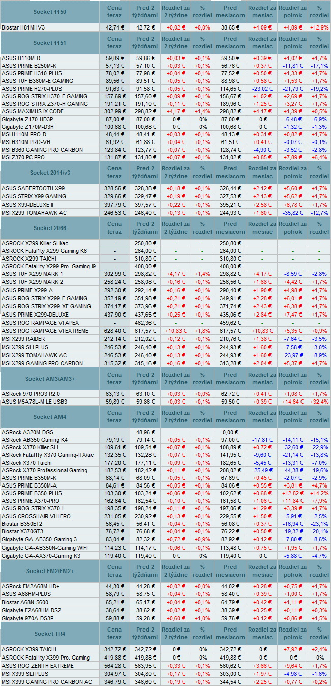Select 'MSI H110M PRO-D' row label

pos(23,134)
